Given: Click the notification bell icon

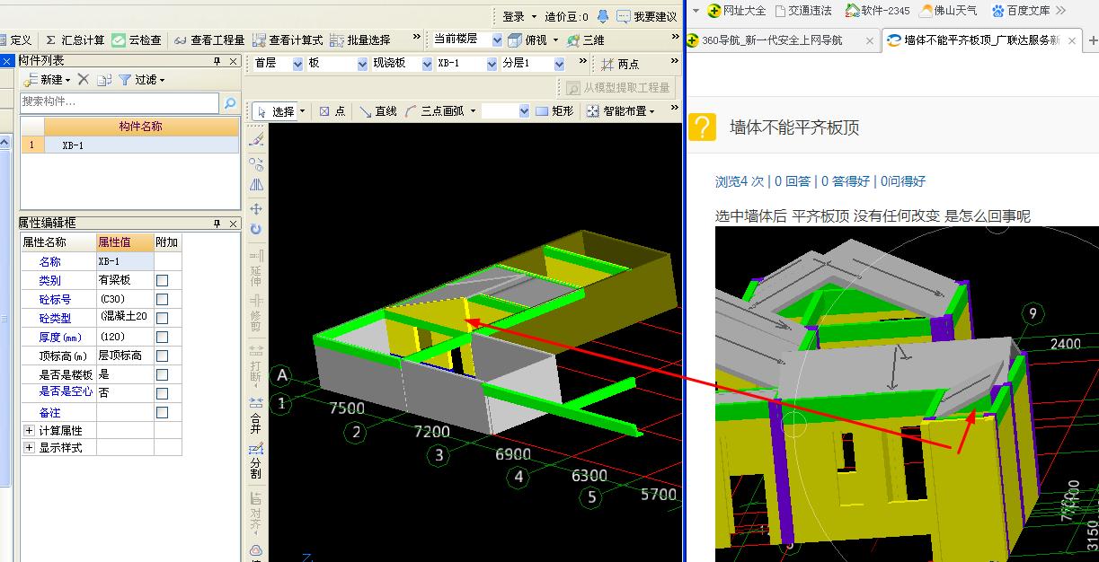Looking at the screenshot, I should (603, 16).
